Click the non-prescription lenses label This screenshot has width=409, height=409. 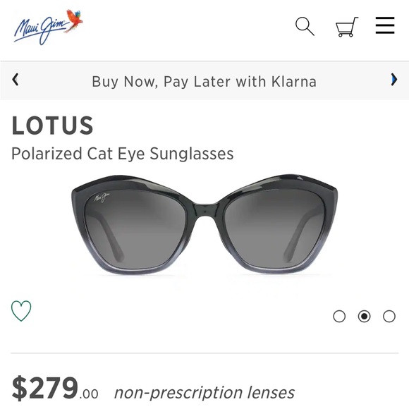click(x=204, y=393)
